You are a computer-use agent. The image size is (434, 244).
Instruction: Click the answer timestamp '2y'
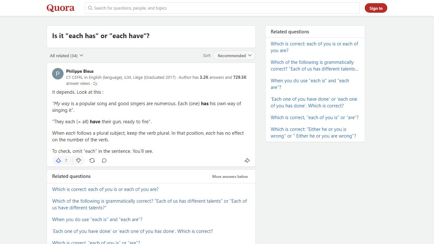pyautogui.click(x=95, y=84)
